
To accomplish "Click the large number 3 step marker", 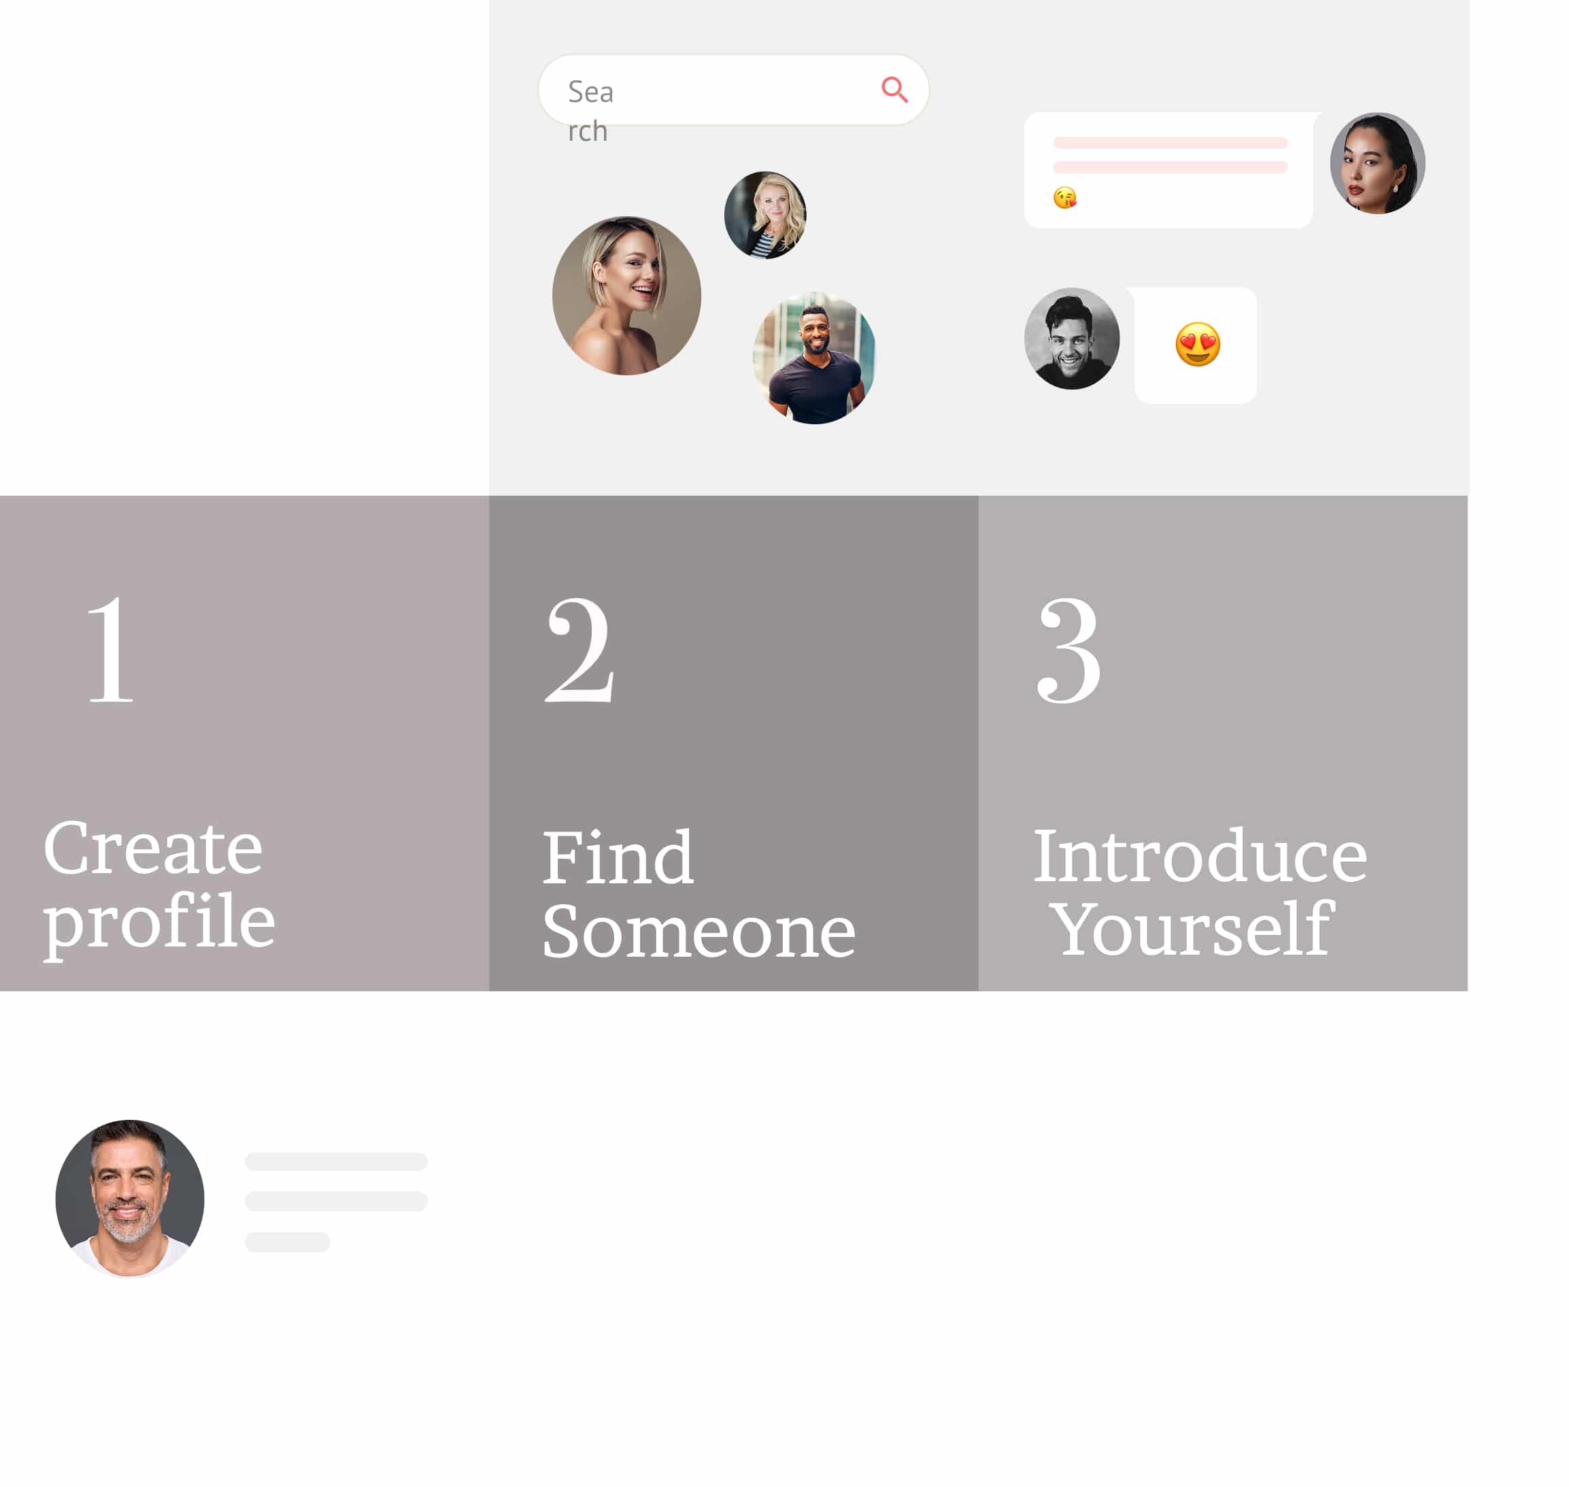I will (x=1068, y=650).
